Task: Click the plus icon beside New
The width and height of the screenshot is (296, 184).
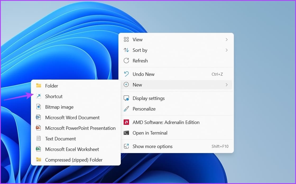Action: (x=126, y=85)
